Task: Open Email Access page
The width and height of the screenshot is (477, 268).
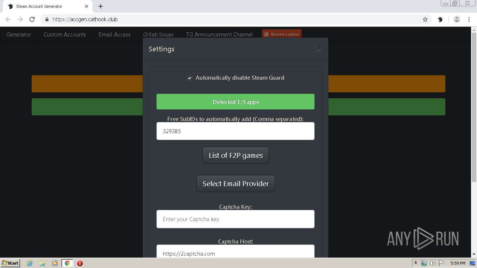Action: [x=114, y=34]
